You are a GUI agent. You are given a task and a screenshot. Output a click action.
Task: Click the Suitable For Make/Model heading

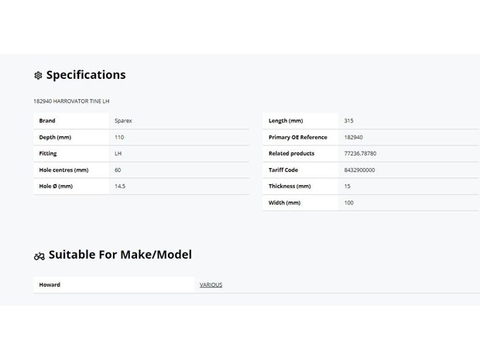pos(120,255)
